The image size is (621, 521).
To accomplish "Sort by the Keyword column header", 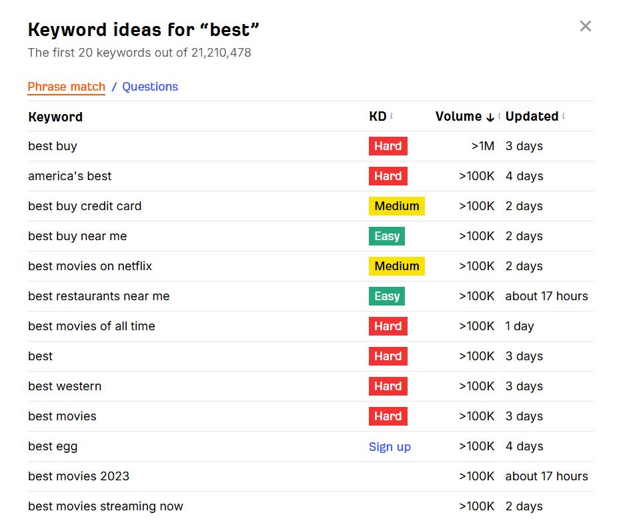I will click(55, 117).
